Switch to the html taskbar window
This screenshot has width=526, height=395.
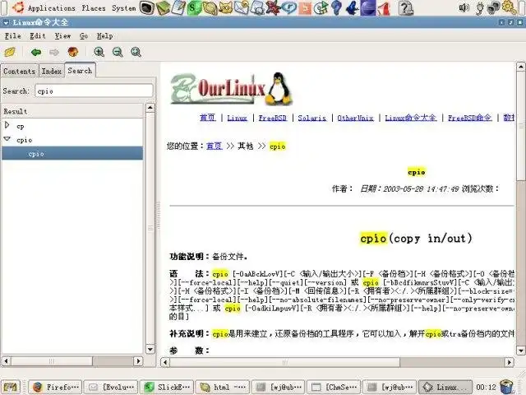(223, 388)
